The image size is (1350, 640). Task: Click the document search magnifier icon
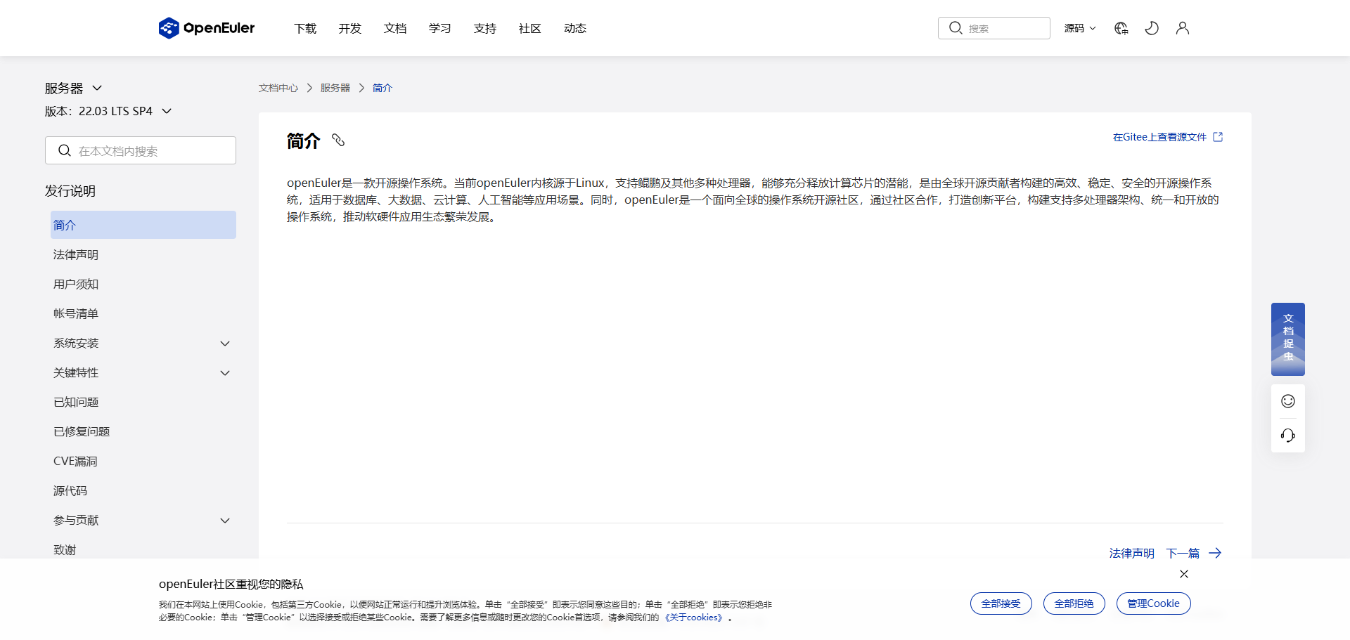[x=65, y=150]
